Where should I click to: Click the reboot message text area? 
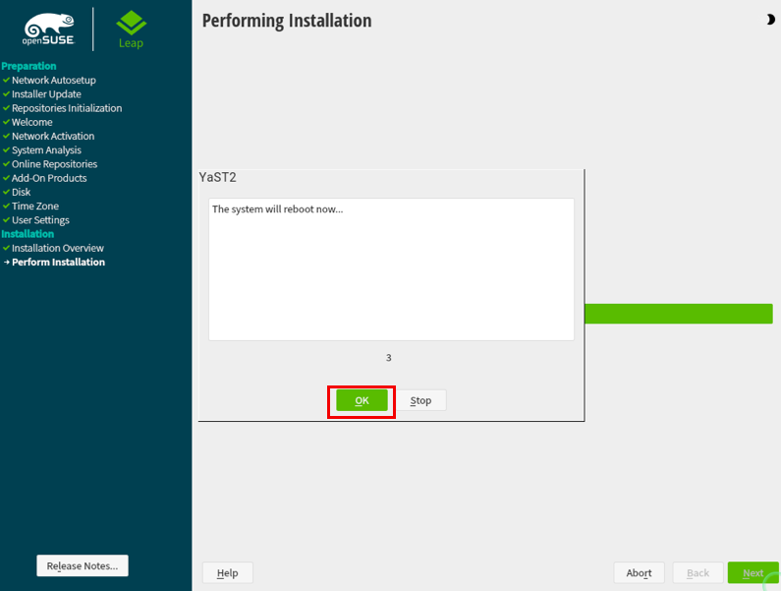pos(392,269)
